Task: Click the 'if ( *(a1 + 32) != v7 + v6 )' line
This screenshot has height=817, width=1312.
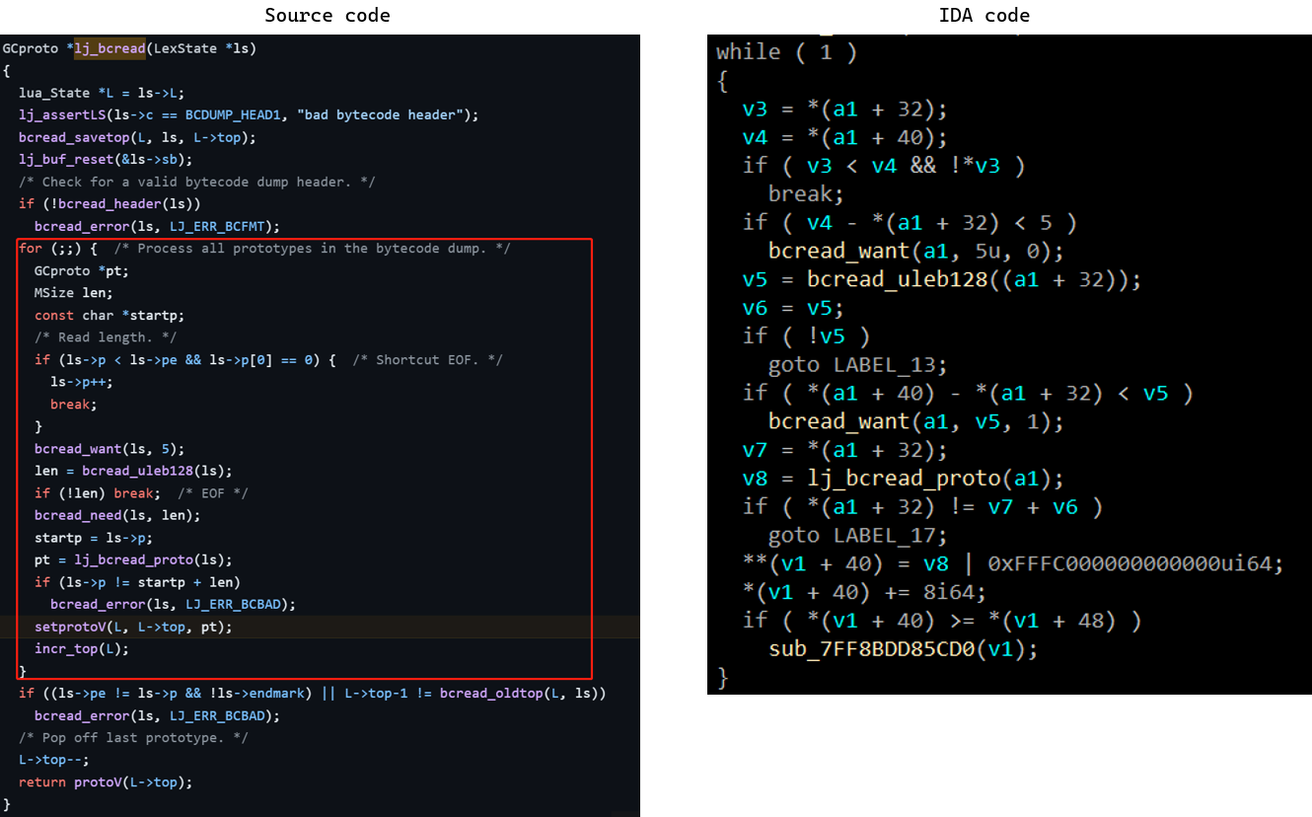Action: click(922, 506)
